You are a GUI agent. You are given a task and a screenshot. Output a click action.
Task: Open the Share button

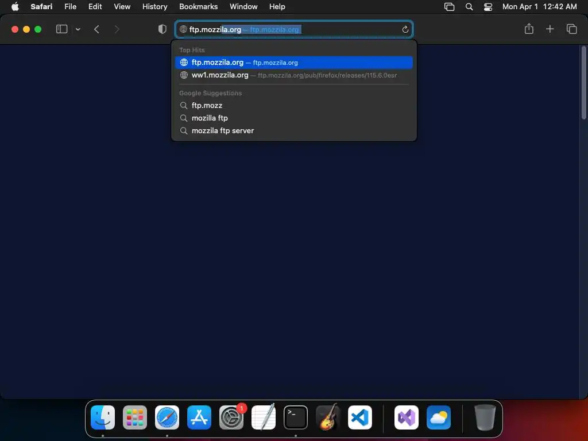coord(529,29)
